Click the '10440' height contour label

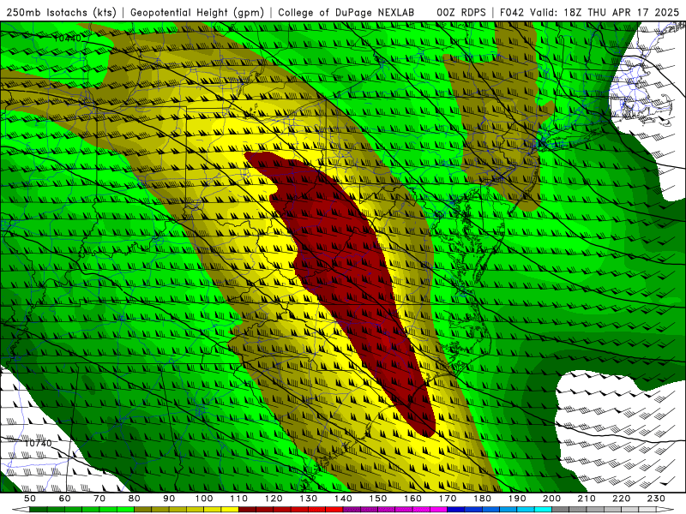(x=68, y=39)
